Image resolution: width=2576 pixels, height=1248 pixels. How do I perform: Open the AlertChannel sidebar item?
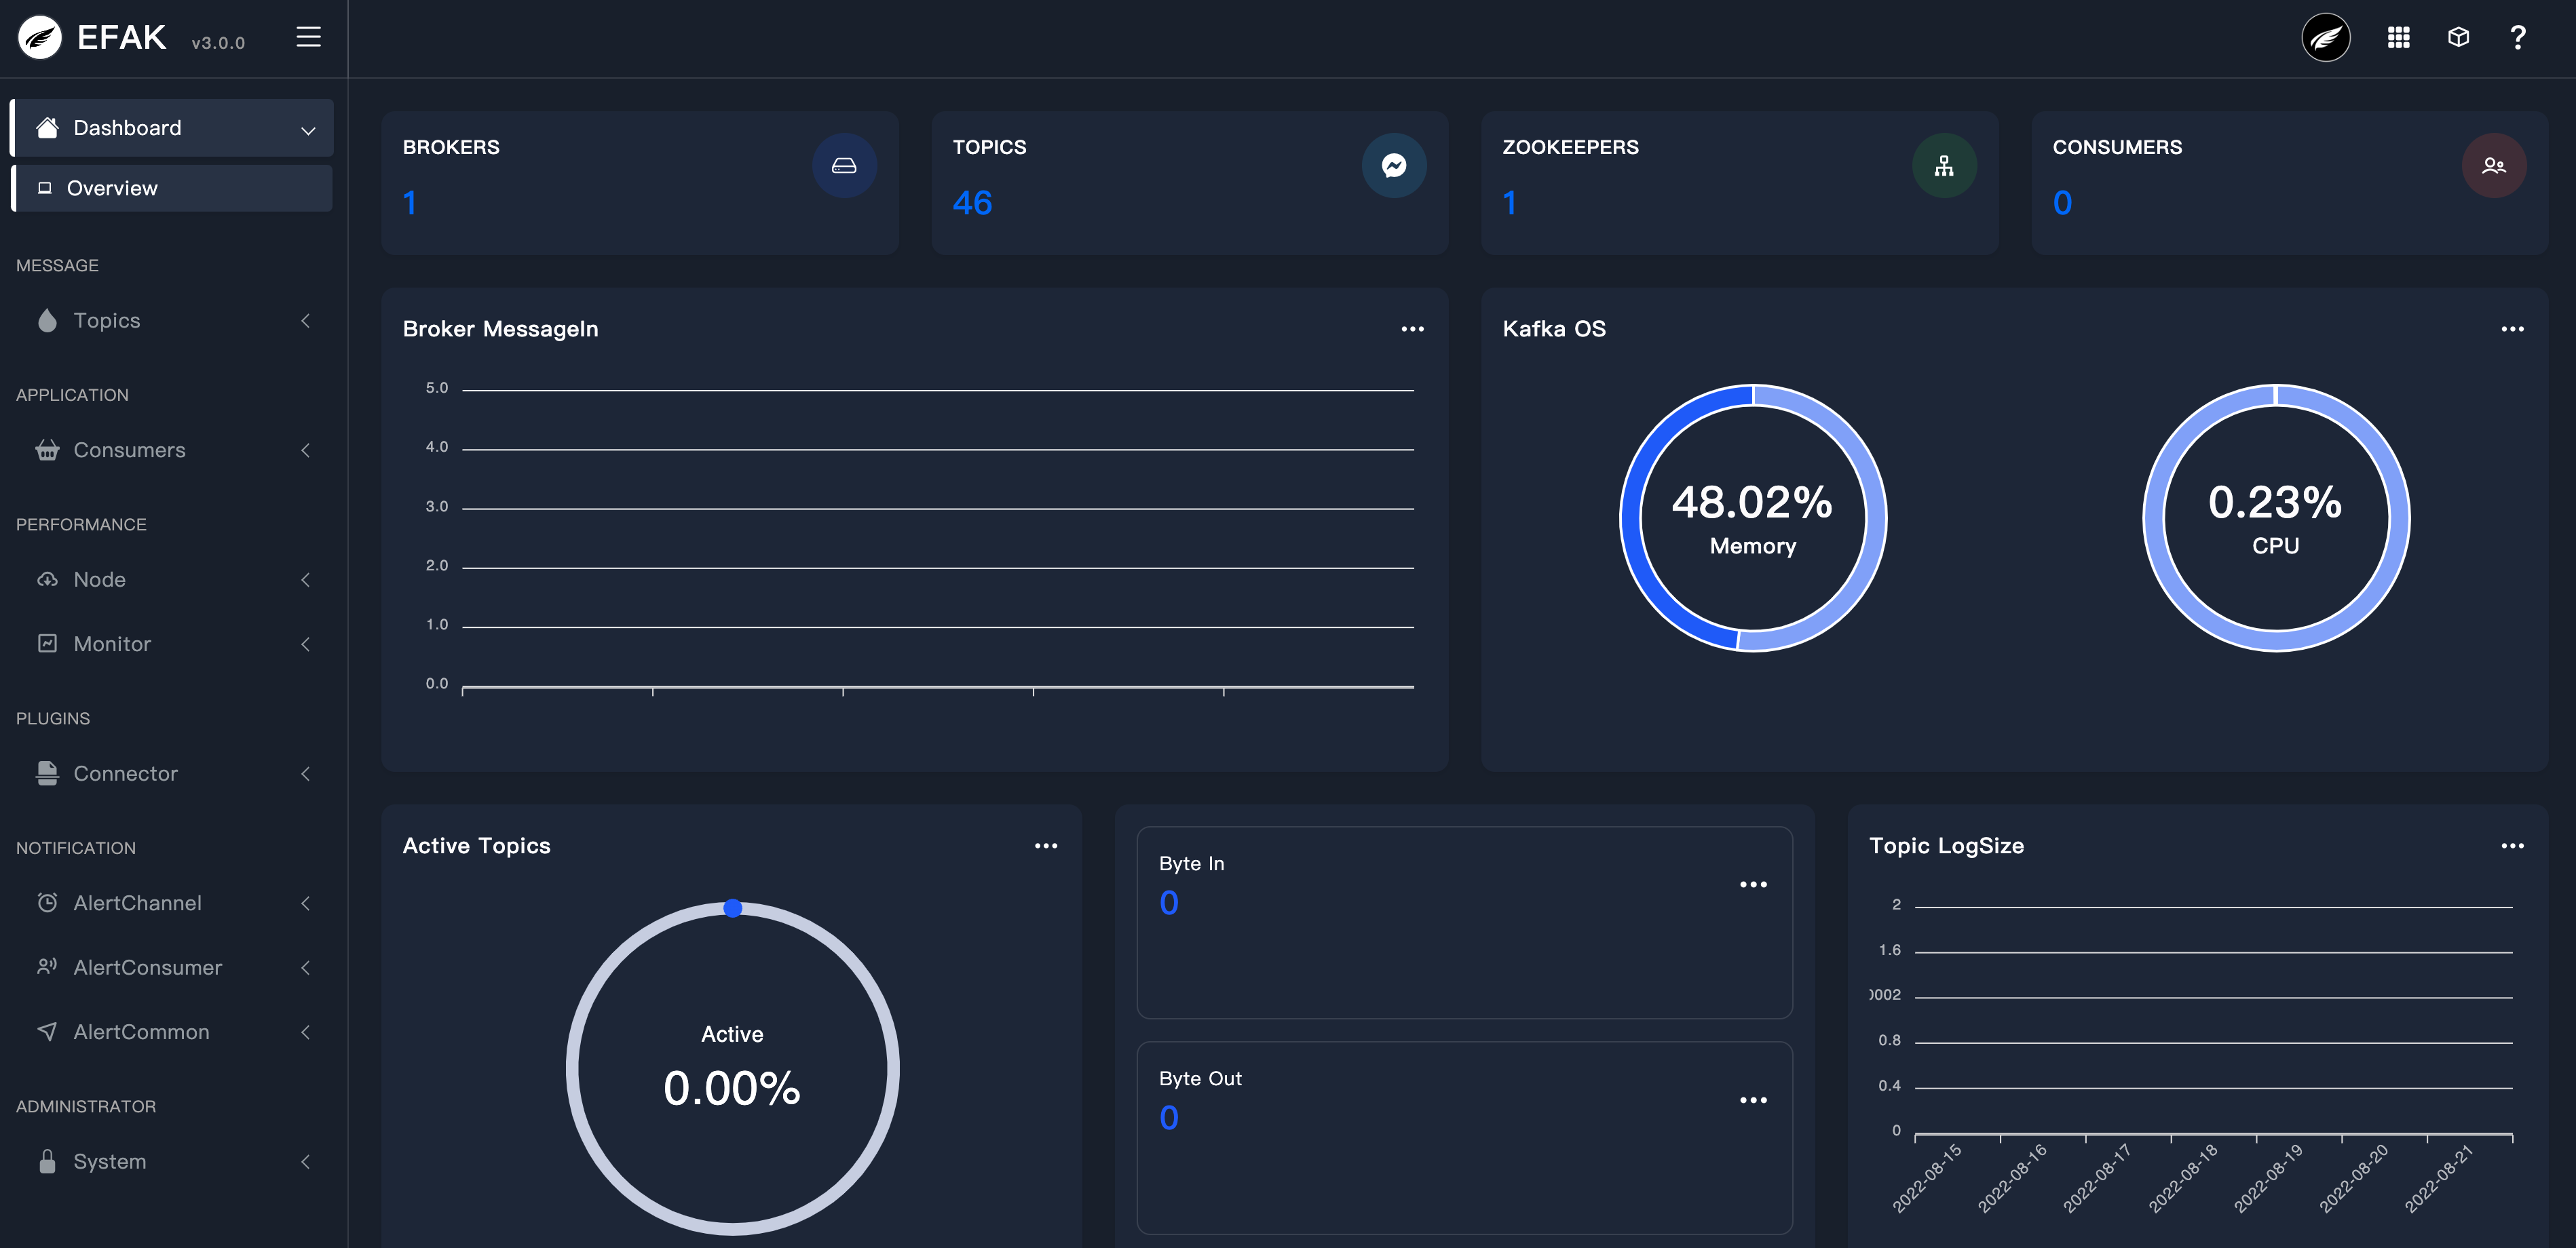tap(171, 903)
